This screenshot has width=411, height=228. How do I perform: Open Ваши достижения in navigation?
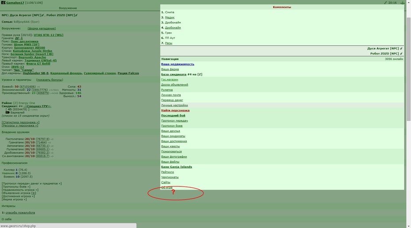point(174,141)
